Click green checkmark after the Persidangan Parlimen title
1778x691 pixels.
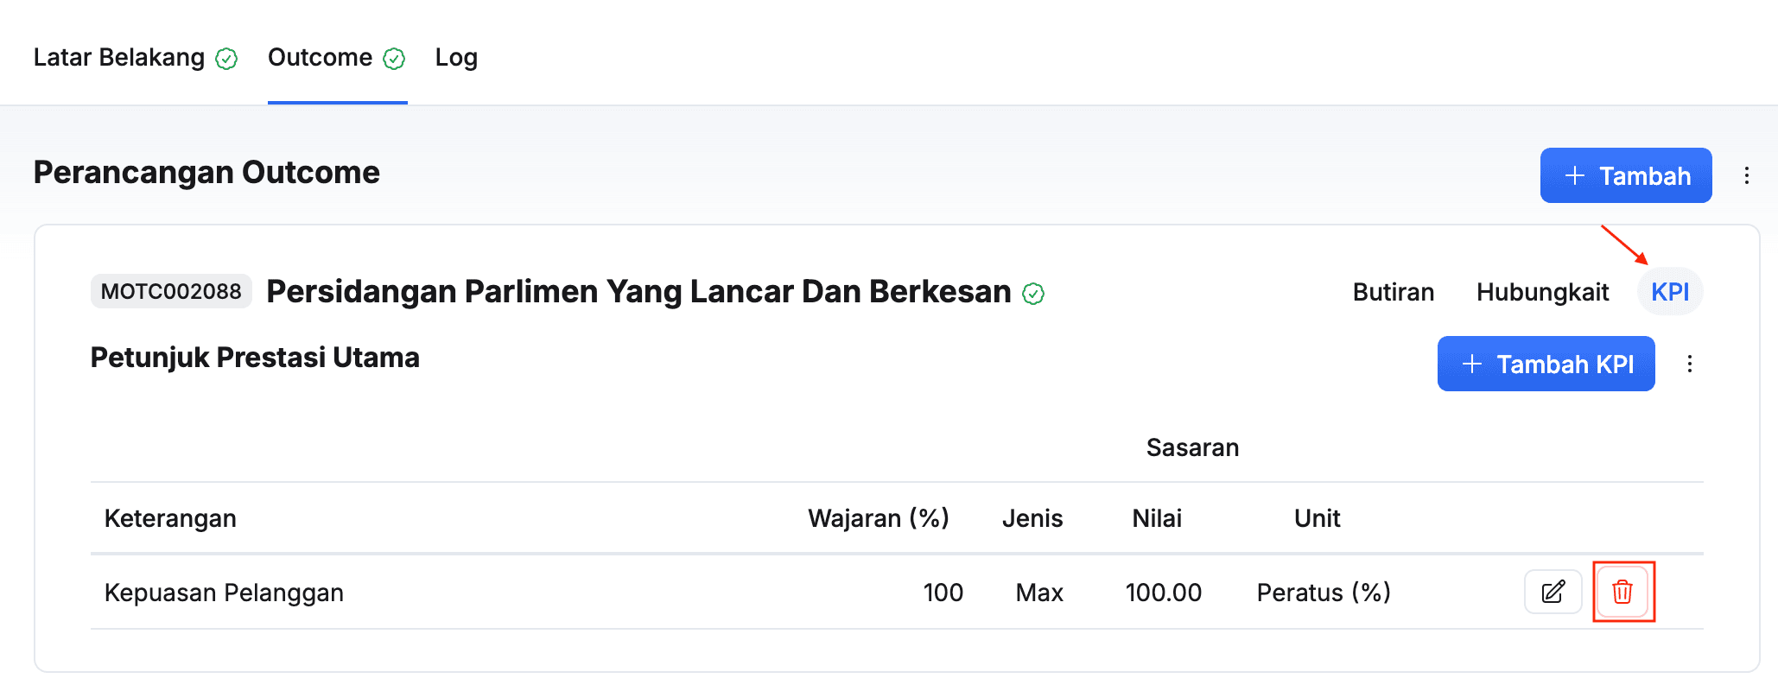[x=1033, y=294]
